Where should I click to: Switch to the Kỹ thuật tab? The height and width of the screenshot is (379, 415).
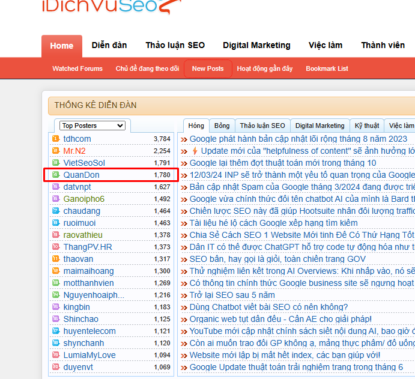click(367, 126)
